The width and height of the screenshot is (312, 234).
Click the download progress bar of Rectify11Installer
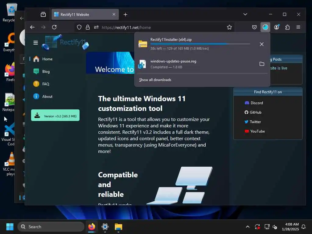200,44
